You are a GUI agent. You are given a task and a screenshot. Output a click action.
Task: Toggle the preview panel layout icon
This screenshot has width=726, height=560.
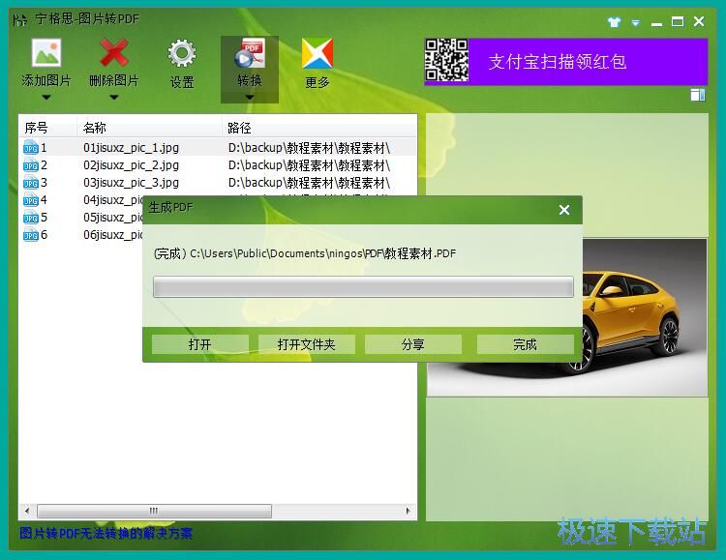coord(698,95)
